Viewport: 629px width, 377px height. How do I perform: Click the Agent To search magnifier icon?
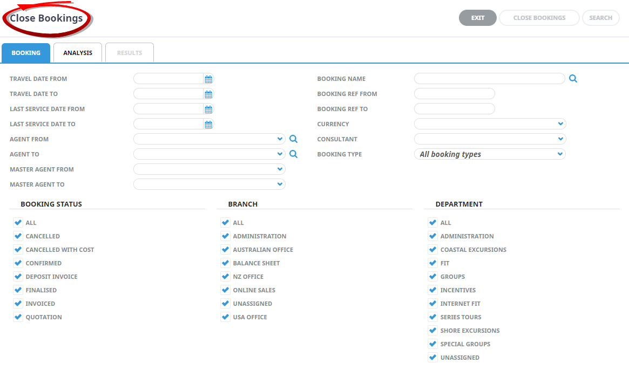coord(293,154)
